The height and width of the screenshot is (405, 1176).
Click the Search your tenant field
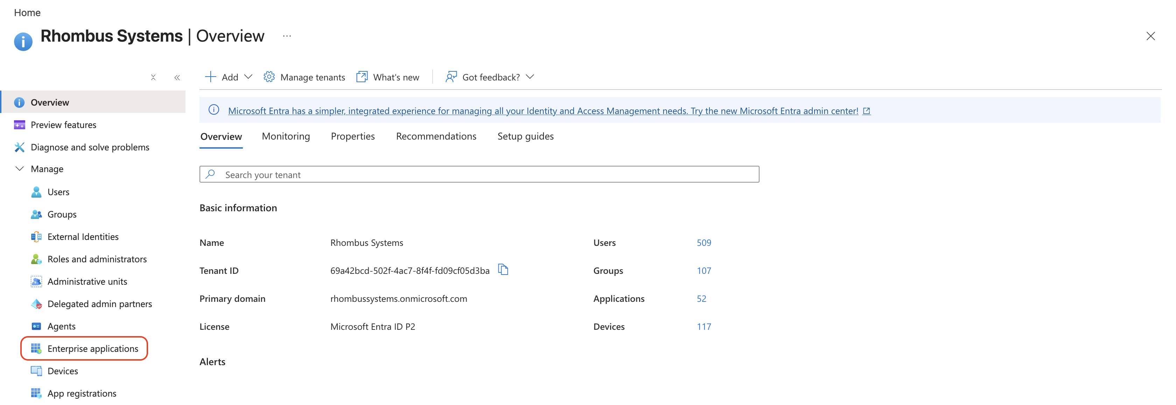pyautogui.click(x=479, y=175)
